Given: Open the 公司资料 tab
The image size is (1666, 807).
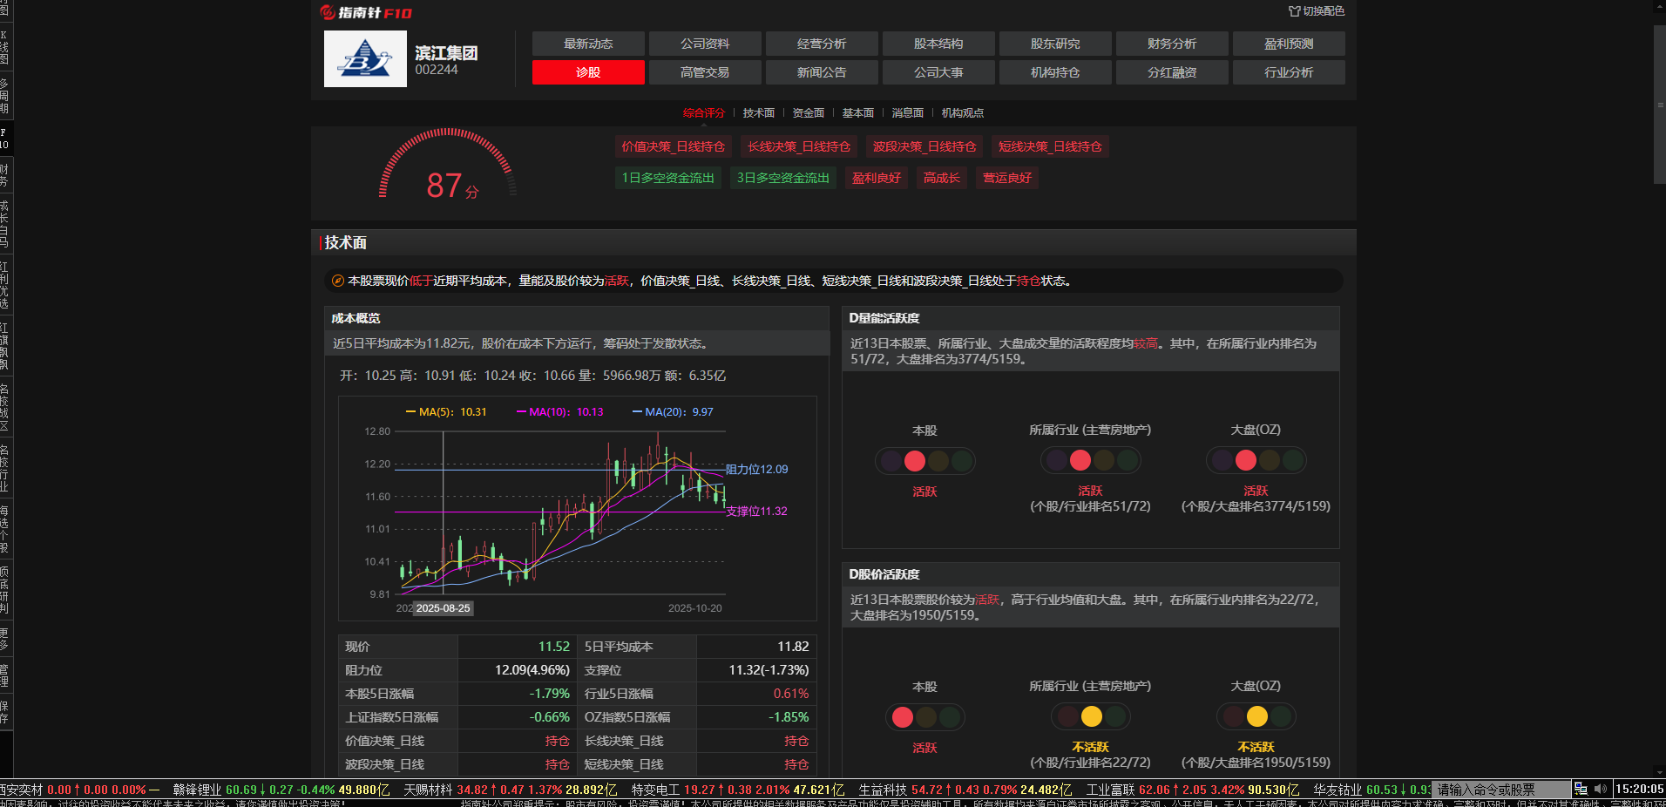Looking at the screenshot, I should pyautogui.click(x=705, y=44).
